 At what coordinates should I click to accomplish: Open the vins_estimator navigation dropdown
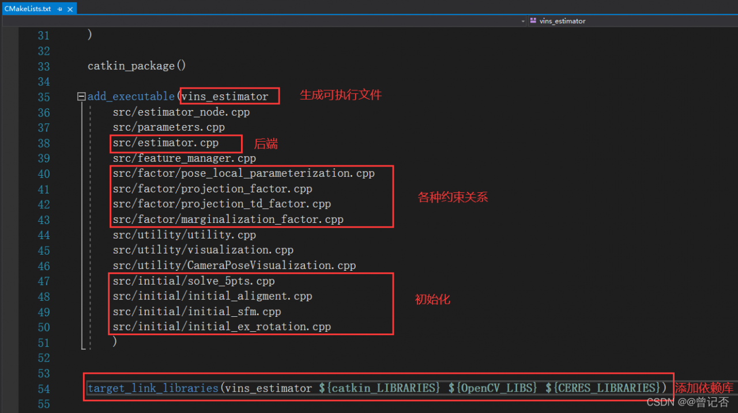coord(632,21)
